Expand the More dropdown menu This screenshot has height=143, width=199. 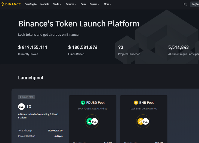(x=108, y=4)
